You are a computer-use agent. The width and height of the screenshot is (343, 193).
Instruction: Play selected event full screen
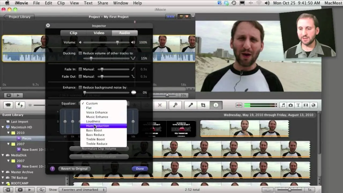tap(20, 190)
